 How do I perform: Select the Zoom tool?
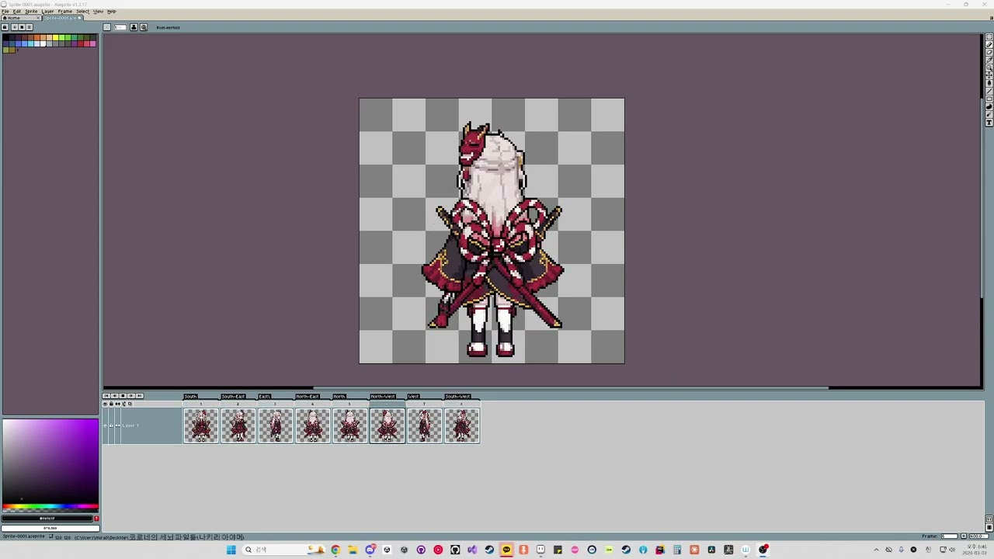pyautogui.click(x=989, y=68)
